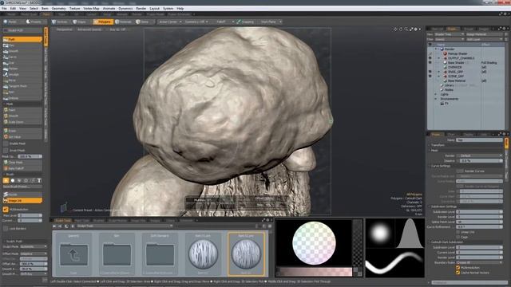
Task: Open the Sculpt Mode dropdown
Action: [34, 246]
